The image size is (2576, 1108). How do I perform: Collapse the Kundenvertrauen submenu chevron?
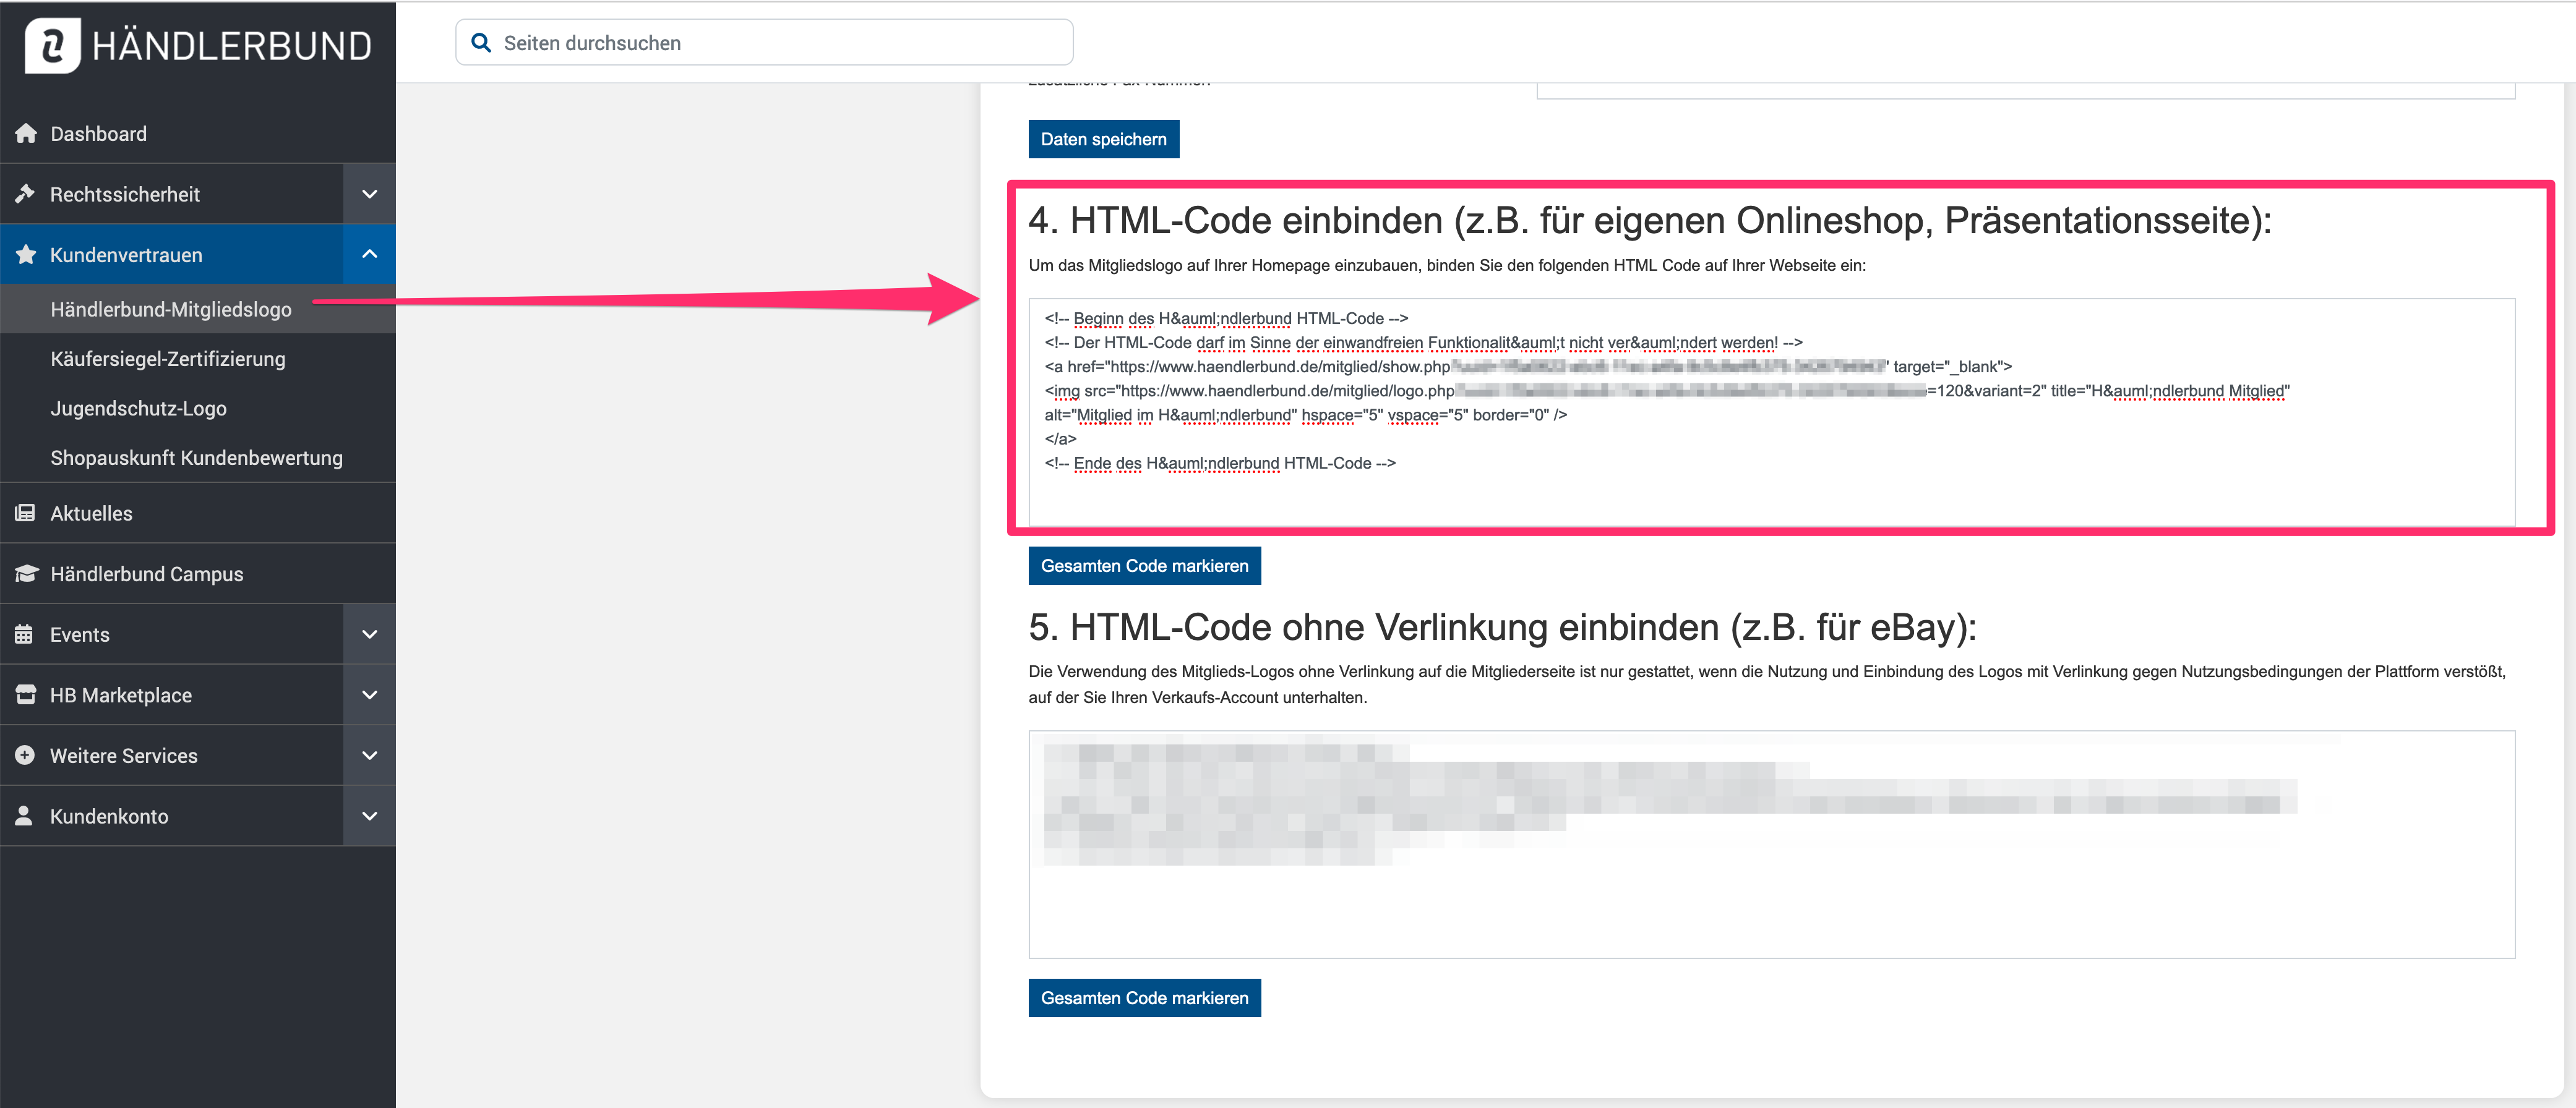click(369, 254)
